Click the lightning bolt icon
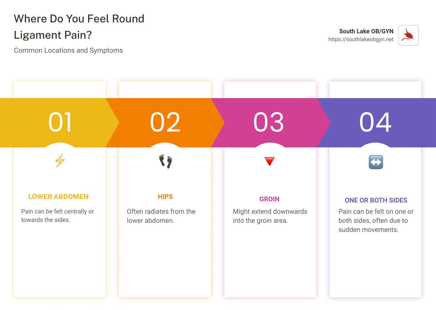 point(60,161)
